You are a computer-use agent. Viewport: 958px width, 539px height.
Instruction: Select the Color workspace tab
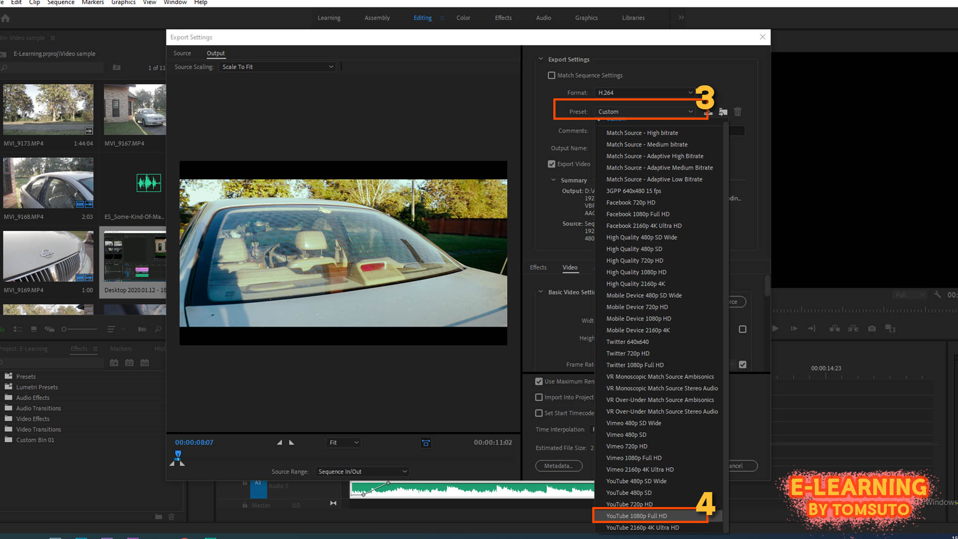pyautogui.click(x=463, y=18)
